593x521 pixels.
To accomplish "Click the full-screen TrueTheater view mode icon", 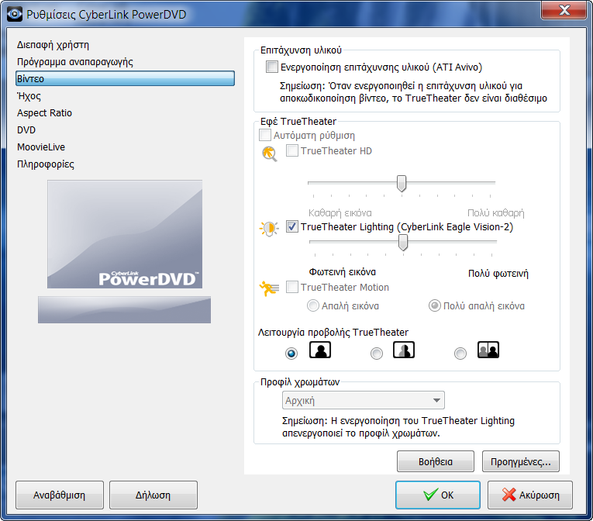I will 320,350.
